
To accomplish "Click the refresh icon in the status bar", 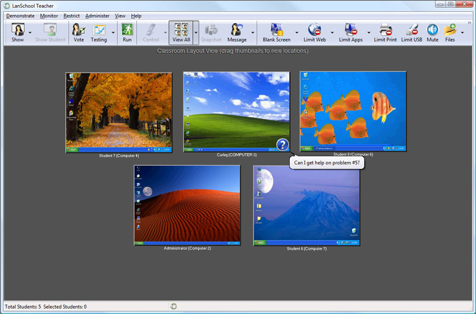I will pos(173,306).
